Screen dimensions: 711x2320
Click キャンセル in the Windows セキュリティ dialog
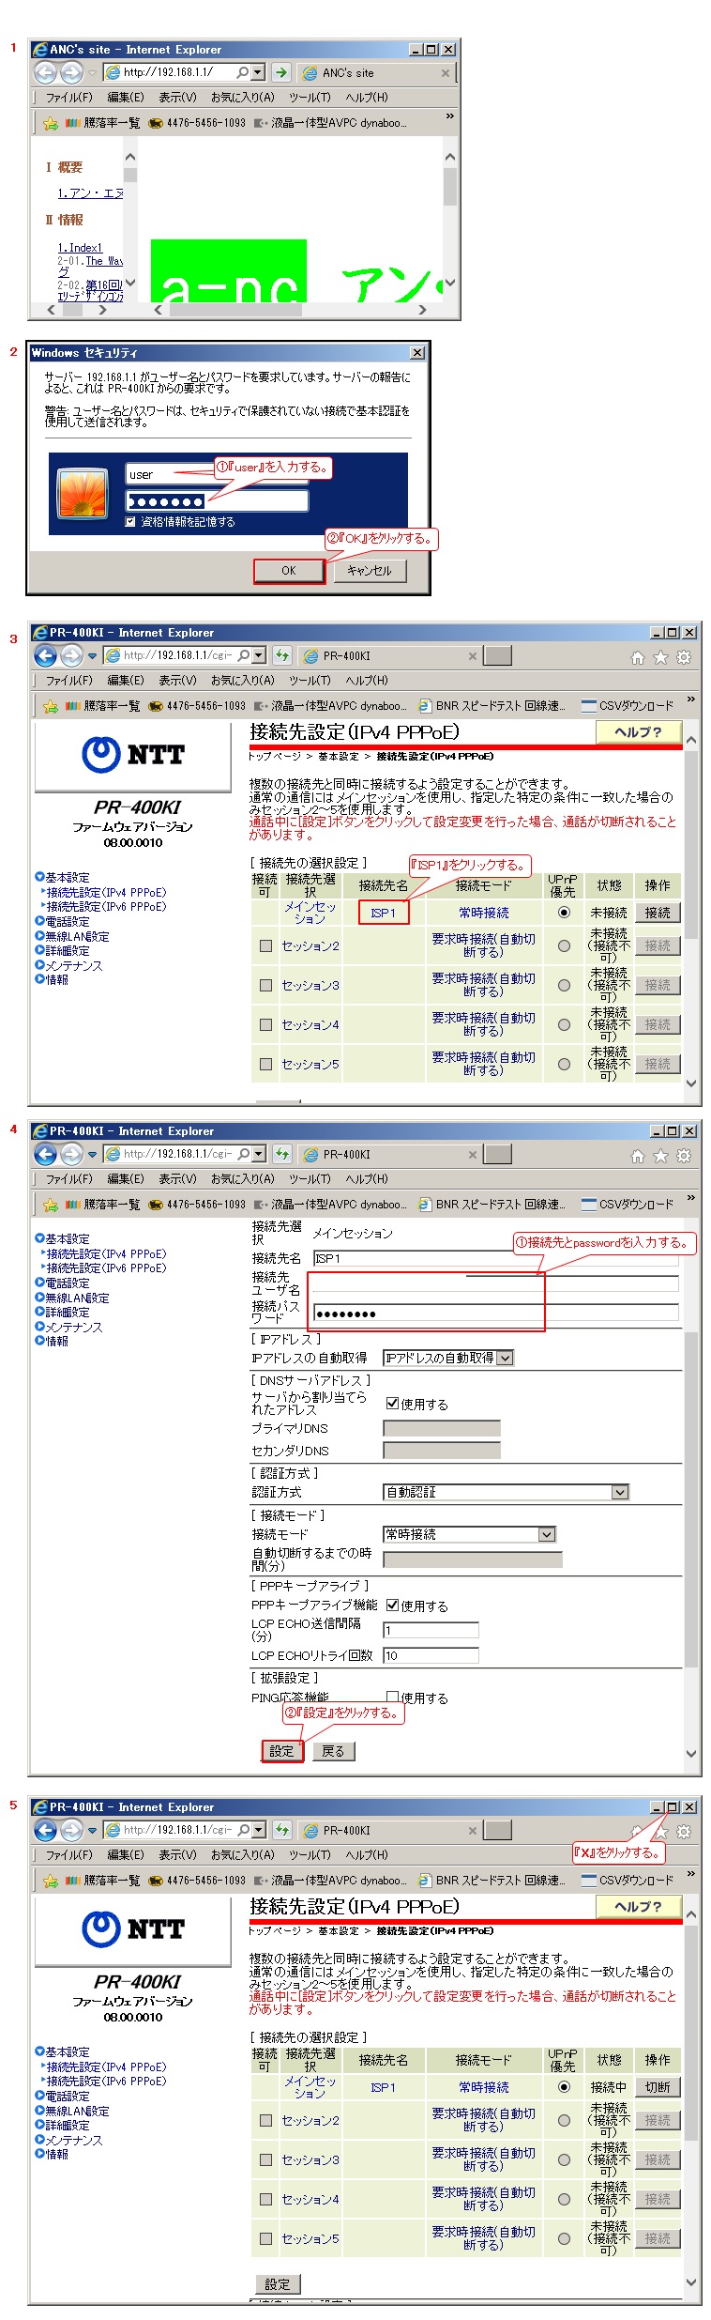(x=370, y=571)
